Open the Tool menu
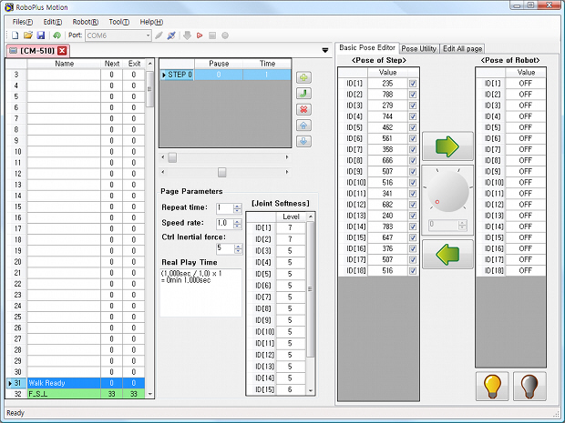Viewport: 565px width, 423px height. coord(118,22)
